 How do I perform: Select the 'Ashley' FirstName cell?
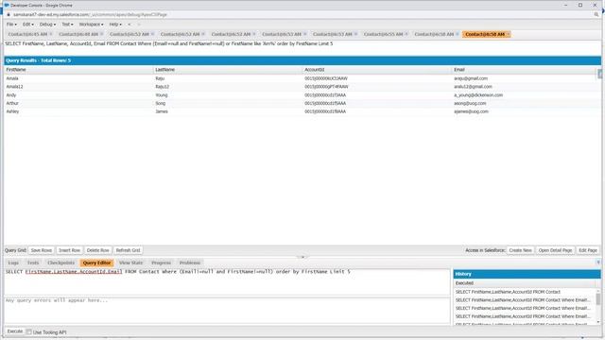[78, 111]
